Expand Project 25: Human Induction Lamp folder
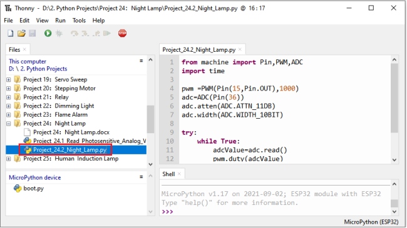This screenshot has width=407, height=228. point(9,159)
